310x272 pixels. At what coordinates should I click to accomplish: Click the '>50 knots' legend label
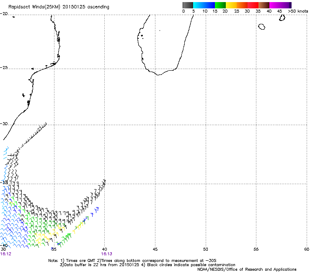pos(298,11)
